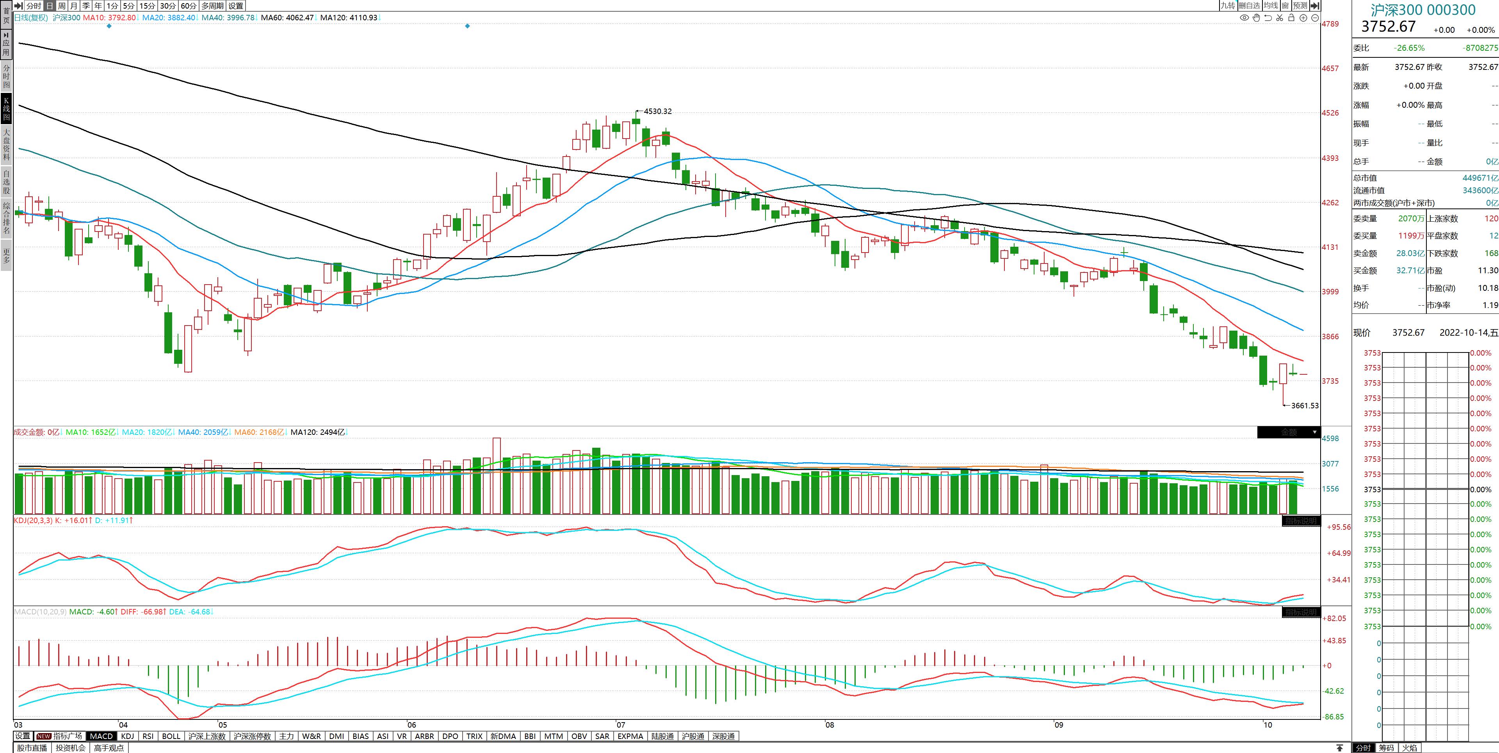Open the 指标广场 NEW indicator market
The width and height of the screenshot is (1499, 753).
pyautogui.click(x=61, y=736)
